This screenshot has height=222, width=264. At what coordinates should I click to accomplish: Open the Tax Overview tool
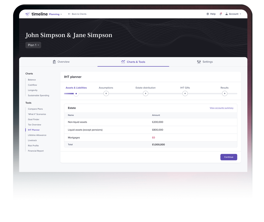pos(35,125)
